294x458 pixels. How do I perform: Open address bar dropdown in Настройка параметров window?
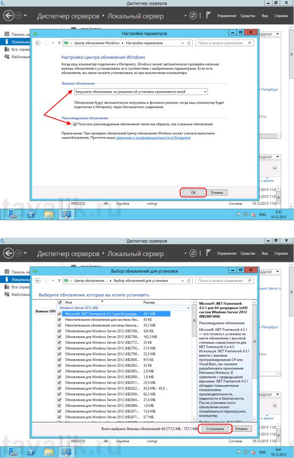coord(183,43)
